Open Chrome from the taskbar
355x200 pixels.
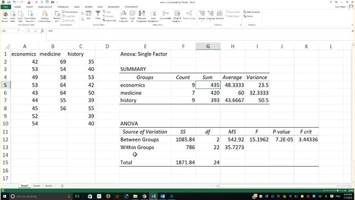[x=144, y=196]
